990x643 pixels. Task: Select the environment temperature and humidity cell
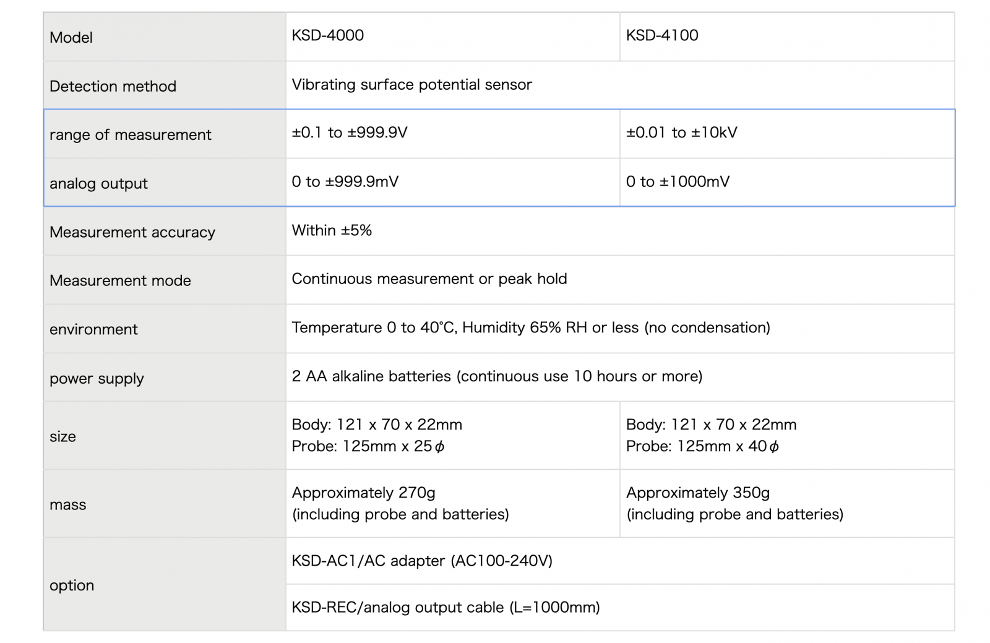[x=620, y=329]
